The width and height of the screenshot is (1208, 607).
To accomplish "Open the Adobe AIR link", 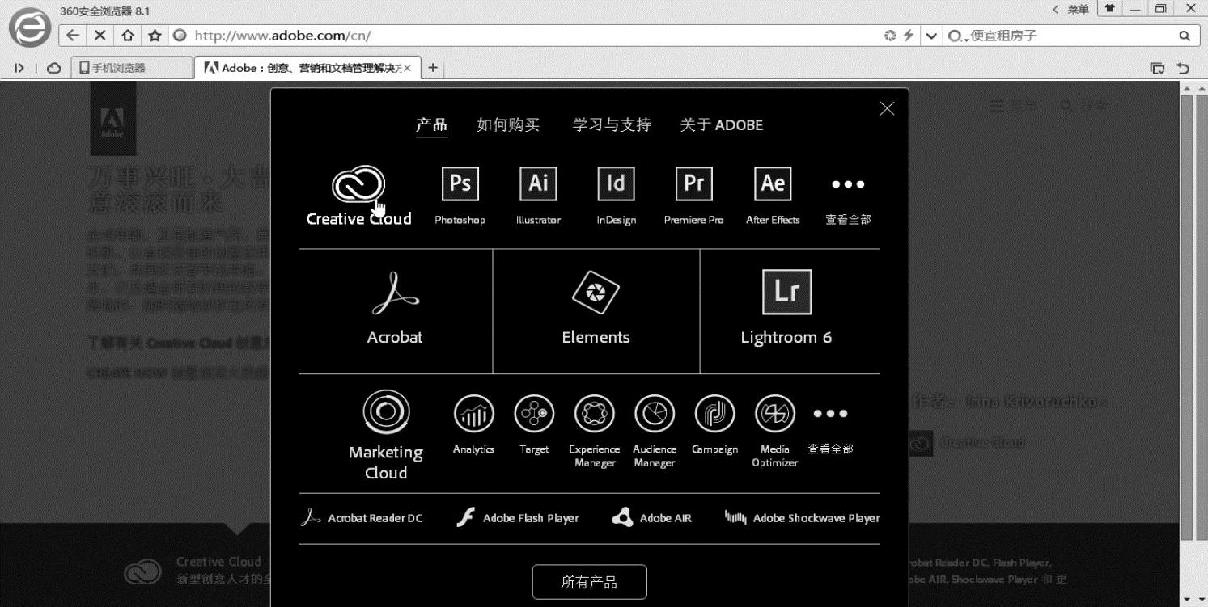I will pyautogui.click(x=652, y=518).
